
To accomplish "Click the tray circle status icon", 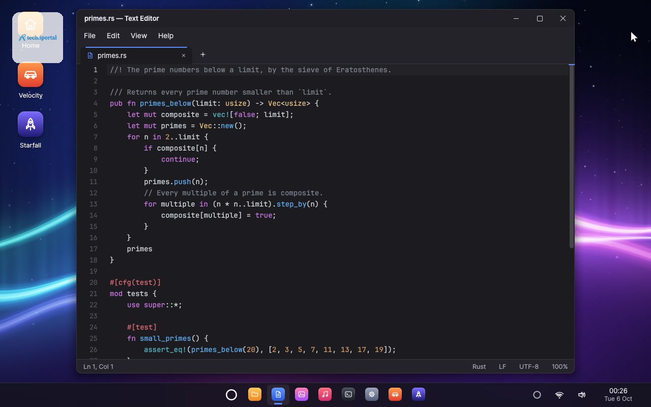I will click(537, 395).
